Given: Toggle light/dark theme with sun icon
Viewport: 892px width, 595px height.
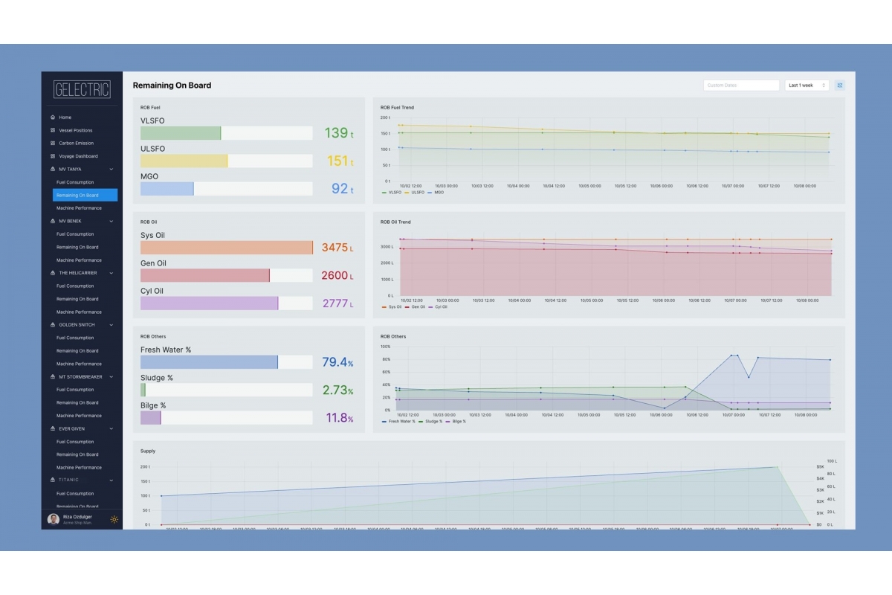Looking at the screenshot, I should tap(114, 519).
